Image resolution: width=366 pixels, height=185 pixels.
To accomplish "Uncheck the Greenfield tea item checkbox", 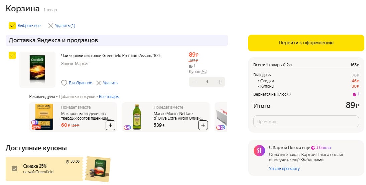I will coord(12,55).
